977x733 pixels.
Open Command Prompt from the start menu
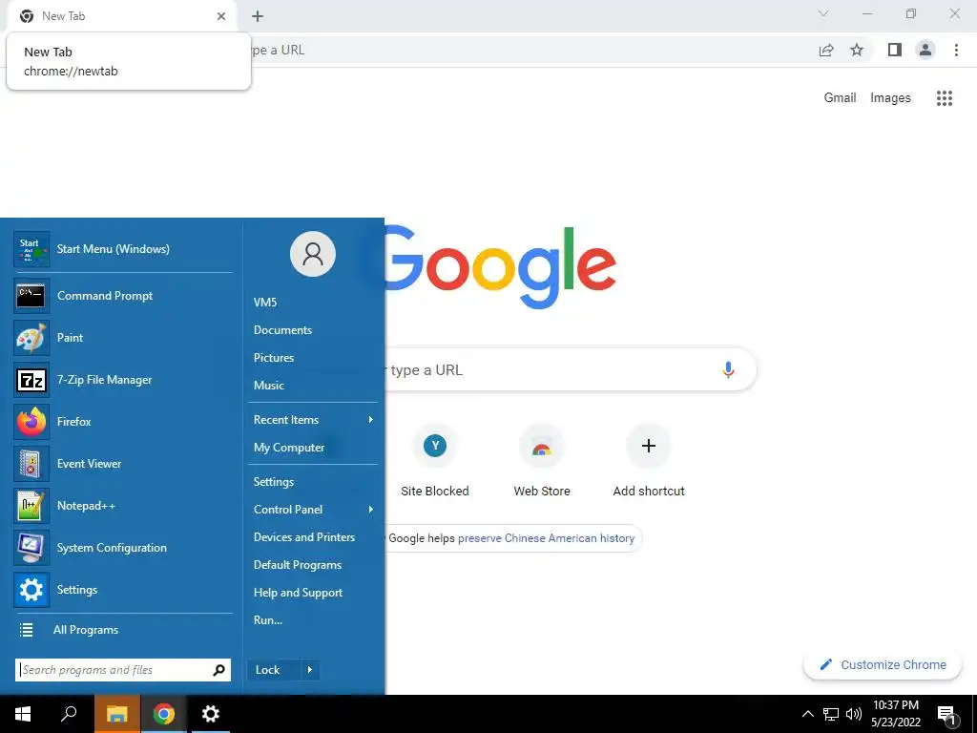123,296
